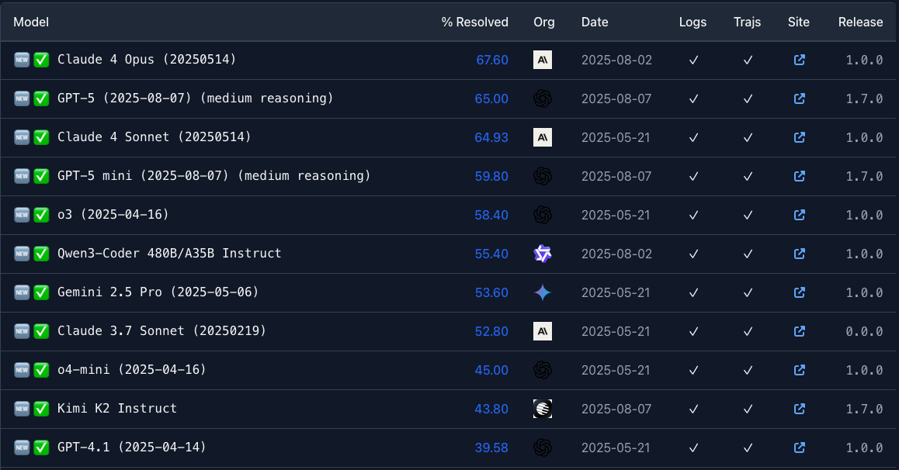Click the Gemini star logo in Gemini 2.5 Pro row

(543, 292)
